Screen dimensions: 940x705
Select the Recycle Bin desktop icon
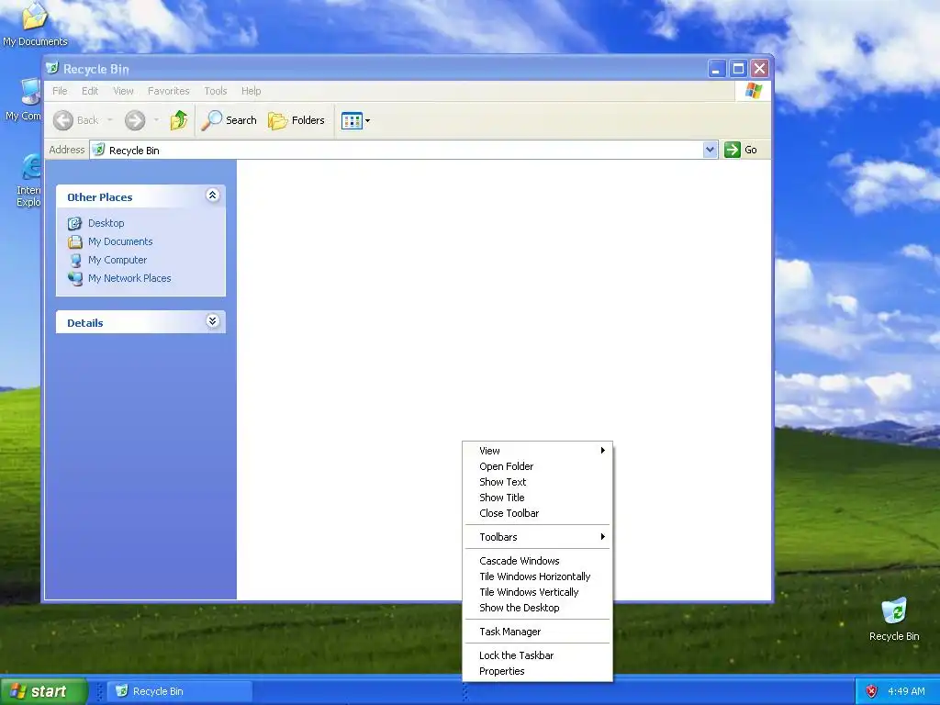pos(894,620)
